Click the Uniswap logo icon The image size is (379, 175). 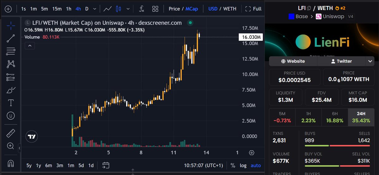[319, 16]
